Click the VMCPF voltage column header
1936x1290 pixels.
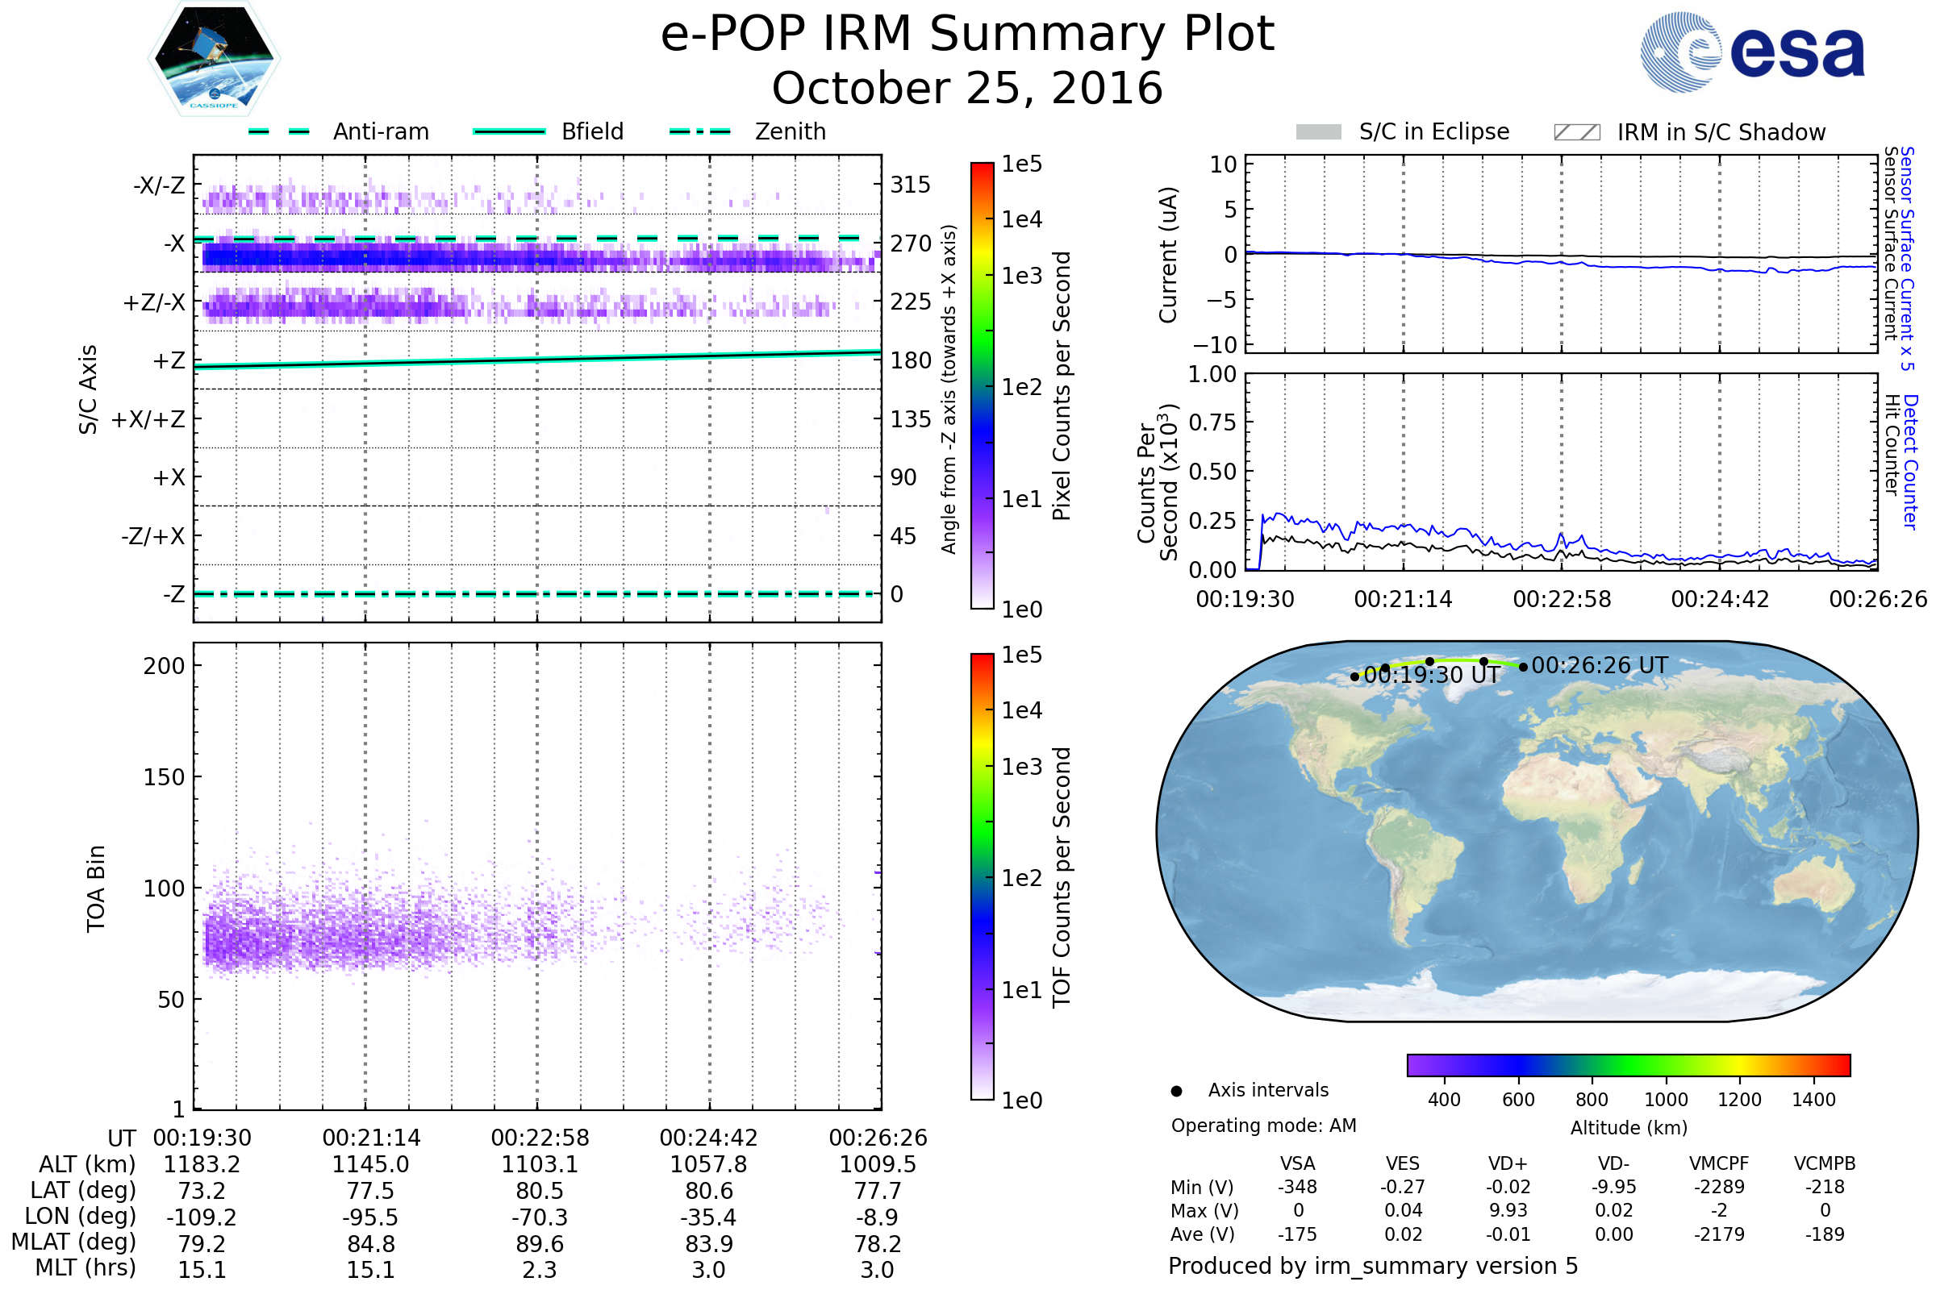click(1719, 1163)
